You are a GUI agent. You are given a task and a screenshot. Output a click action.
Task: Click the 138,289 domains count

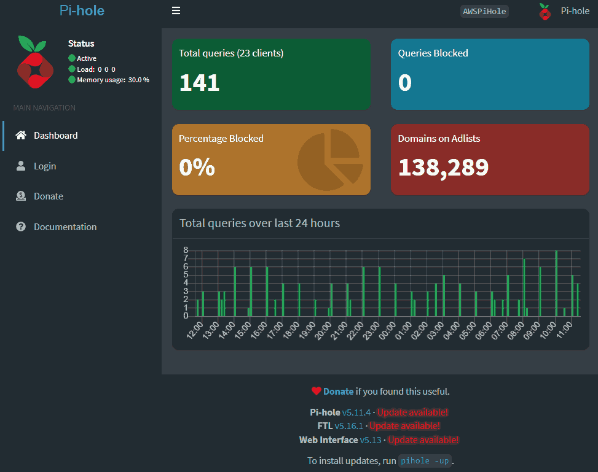pos(443,168)
